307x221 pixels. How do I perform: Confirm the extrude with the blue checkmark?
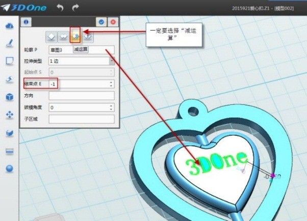click(x=101, y=22)
